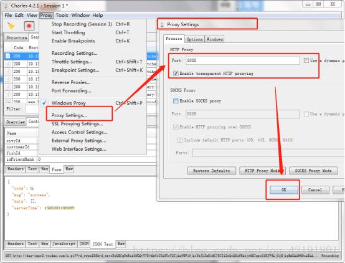Viewport: 345px width, 263px height.
Task: Switch response view to JSON tab
Action: coord(84,244)
